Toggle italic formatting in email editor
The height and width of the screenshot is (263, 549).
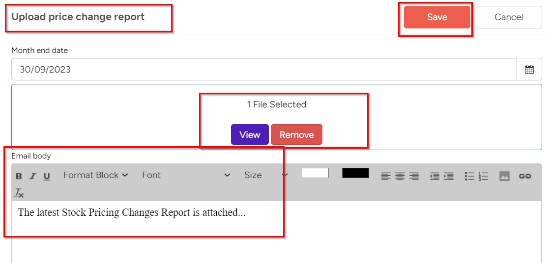[32, 176]
